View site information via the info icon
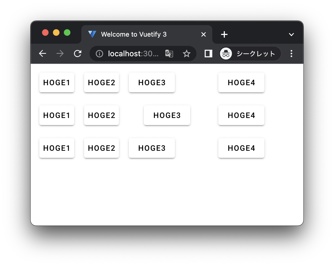The width and height of the screenshot is (334, 266). [99, 54]
